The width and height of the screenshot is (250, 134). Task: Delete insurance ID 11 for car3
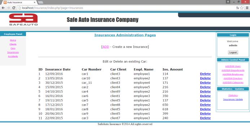205,118
